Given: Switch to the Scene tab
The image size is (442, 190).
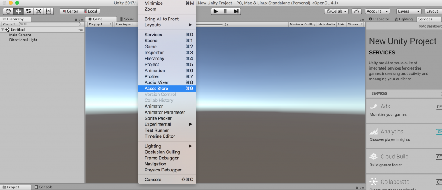Looking at the screenshot, I should [x=127, y=19].
